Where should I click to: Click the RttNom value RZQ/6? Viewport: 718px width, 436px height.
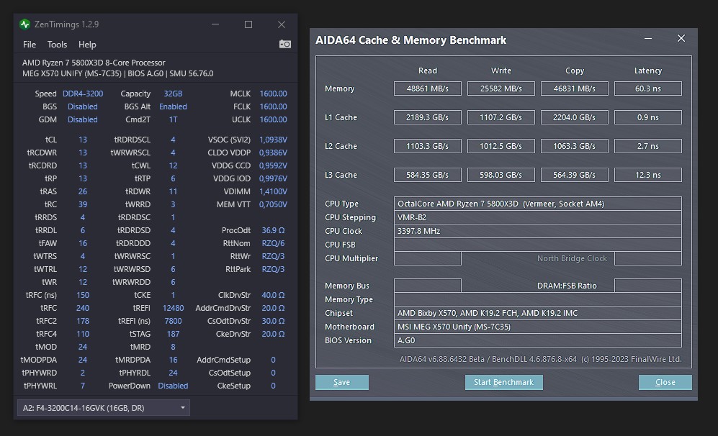tap(274, 243)
